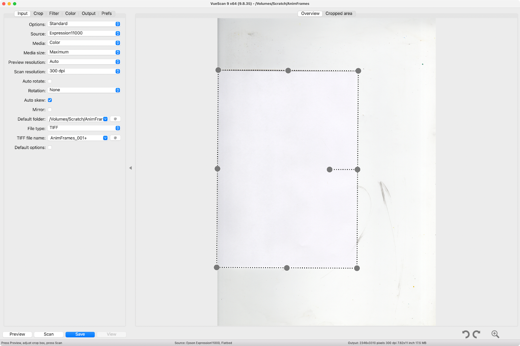Zoom in on the preview with the magnifier
This screenshot has height=346, width=520.
click(495, 334)
